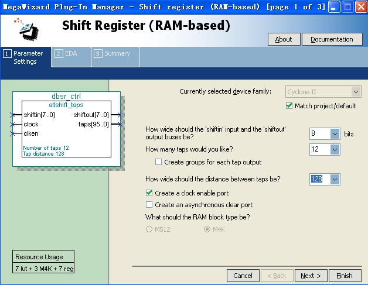Image resolution: width=368 pixels, height=285 pixels.
Task: Click the taps[95..0] port label
Action: [93, 124]
